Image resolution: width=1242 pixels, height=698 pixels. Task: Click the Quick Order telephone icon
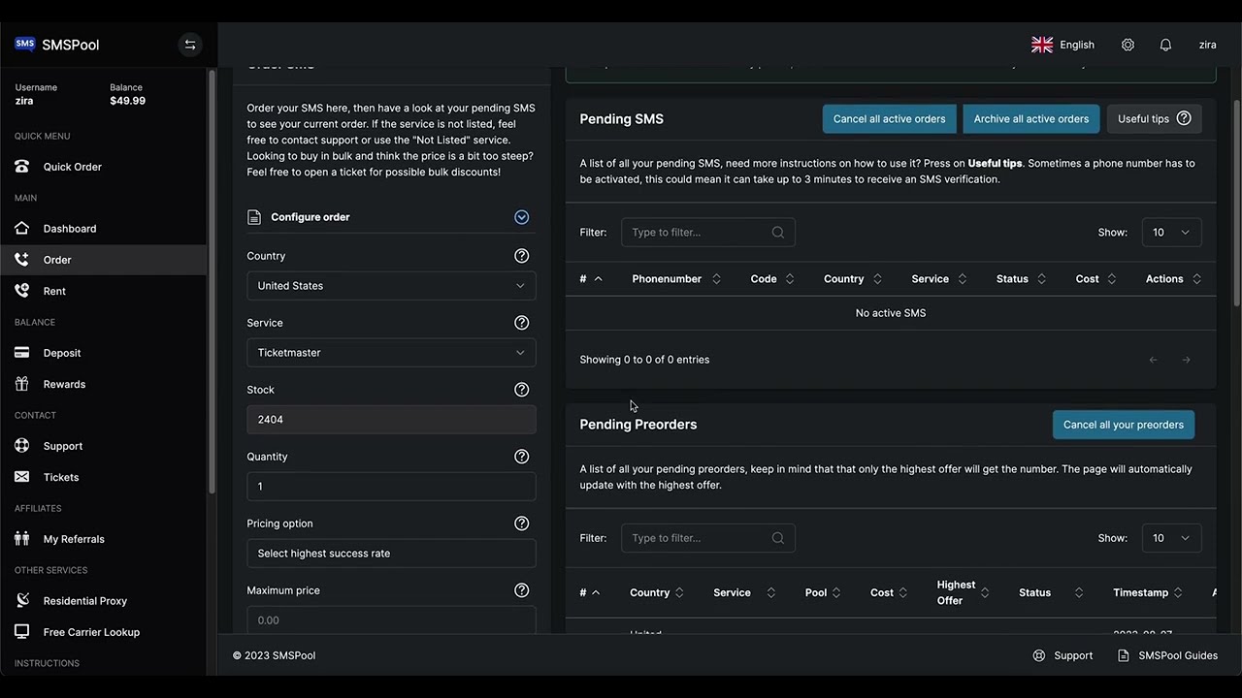coord(22,167)
